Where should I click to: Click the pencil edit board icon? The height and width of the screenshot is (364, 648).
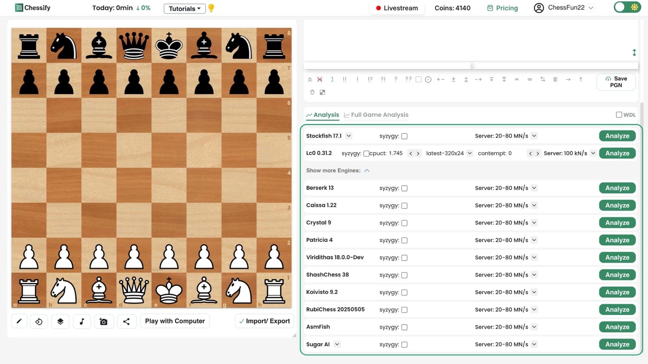[19, 321]
